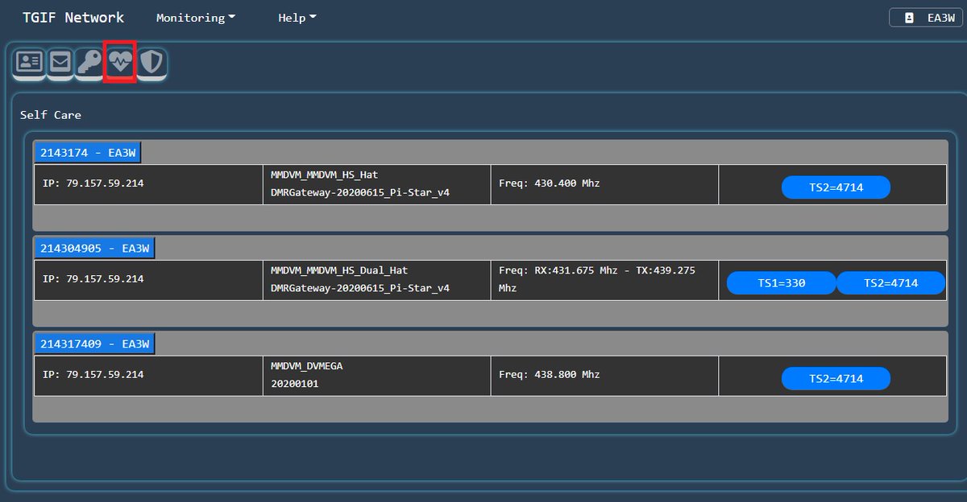Image resolution: width=967 pixels, height=502 pixels.
Task: Open the EA3W user account button
Action: click(x=926, y=18)
